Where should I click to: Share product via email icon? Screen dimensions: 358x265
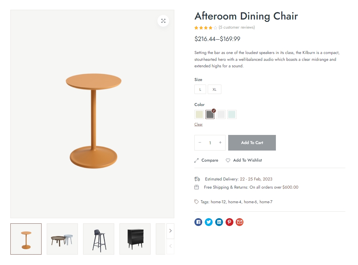point(240,222)
